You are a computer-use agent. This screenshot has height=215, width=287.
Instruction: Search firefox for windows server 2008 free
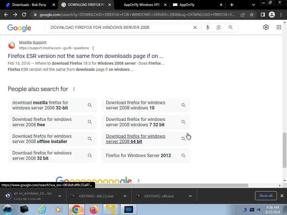(52, 122)
